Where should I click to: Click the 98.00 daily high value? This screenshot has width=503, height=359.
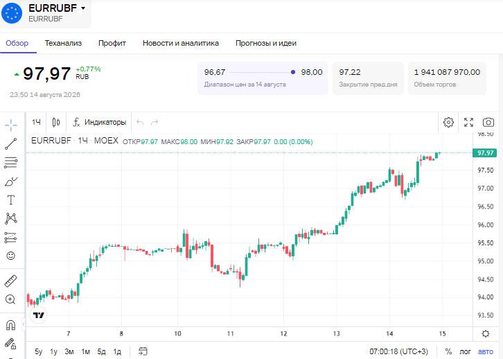312,72
